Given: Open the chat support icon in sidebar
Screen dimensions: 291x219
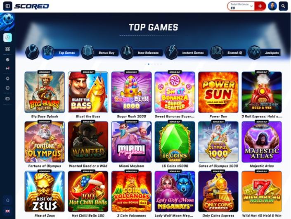Looking at the screenshot, I should click(7, 200).
